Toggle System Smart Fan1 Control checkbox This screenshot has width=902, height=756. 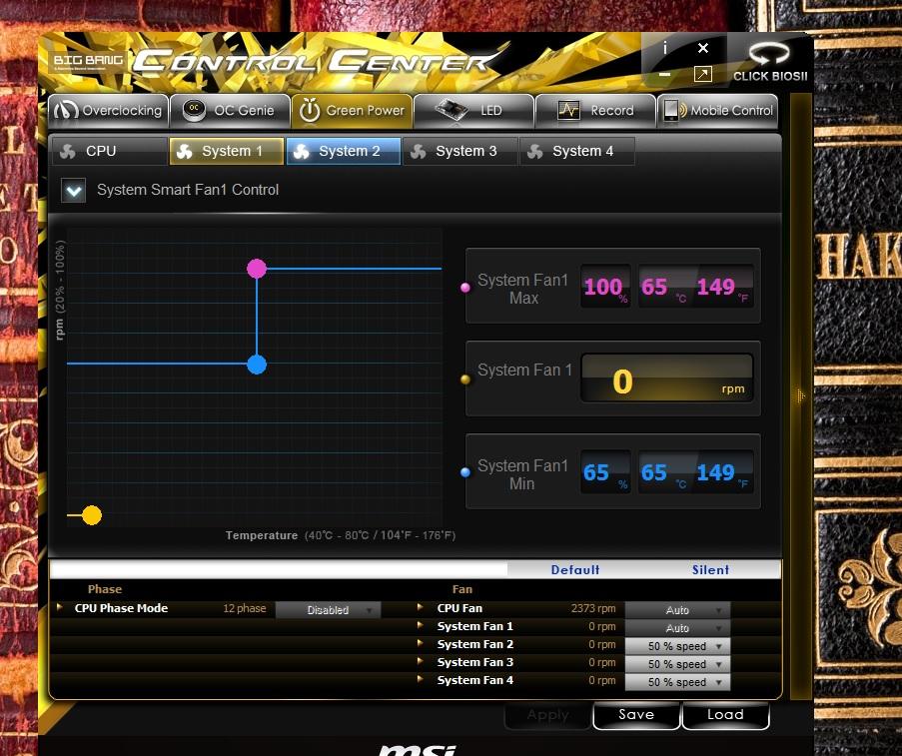(74, 191)
